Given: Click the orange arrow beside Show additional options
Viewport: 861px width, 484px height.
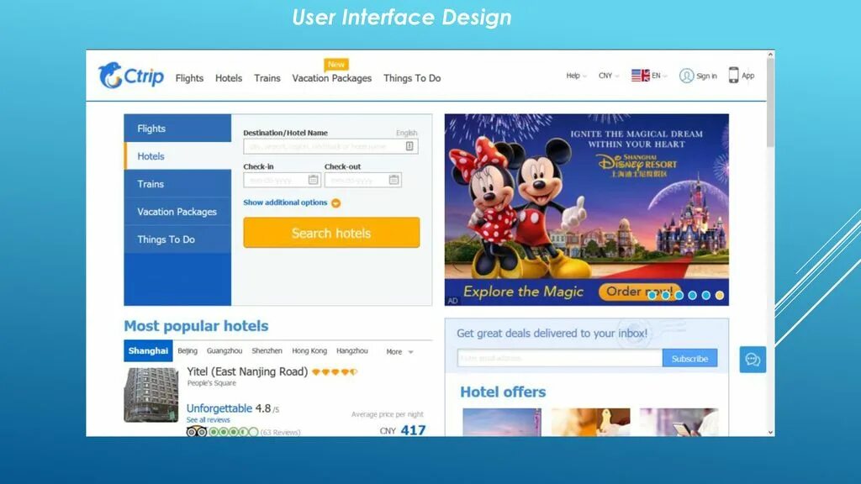Looking at the screenshot, I should tap(336, 203).
